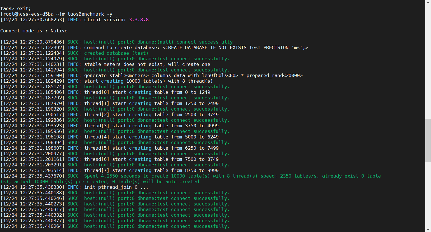
Task: Click the 'created database (test)' success message
Action: point(116,53)
